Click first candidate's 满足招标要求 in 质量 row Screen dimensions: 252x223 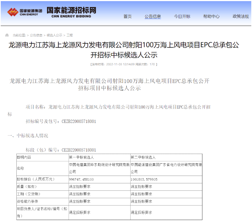click(80, 187)
